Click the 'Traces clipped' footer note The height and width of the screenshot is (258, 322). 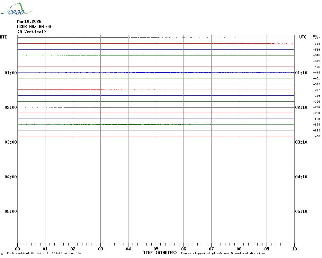tap(223, 253)
